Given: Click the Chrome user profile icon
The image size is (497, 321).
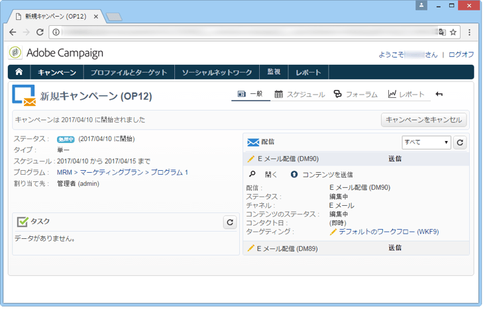Looking at the screenshot, I should tap(421, 5).
